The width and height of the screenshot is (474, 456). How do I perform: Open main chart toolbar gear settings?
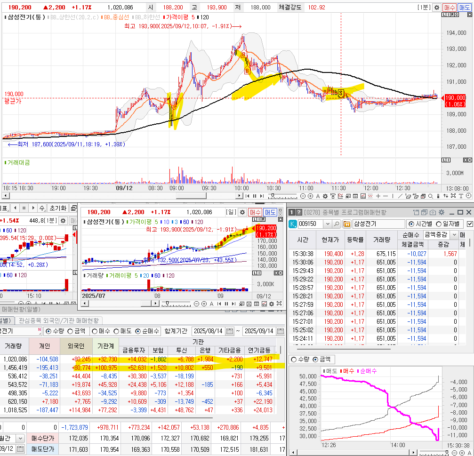pyautogui.click(x=325, y=196)
